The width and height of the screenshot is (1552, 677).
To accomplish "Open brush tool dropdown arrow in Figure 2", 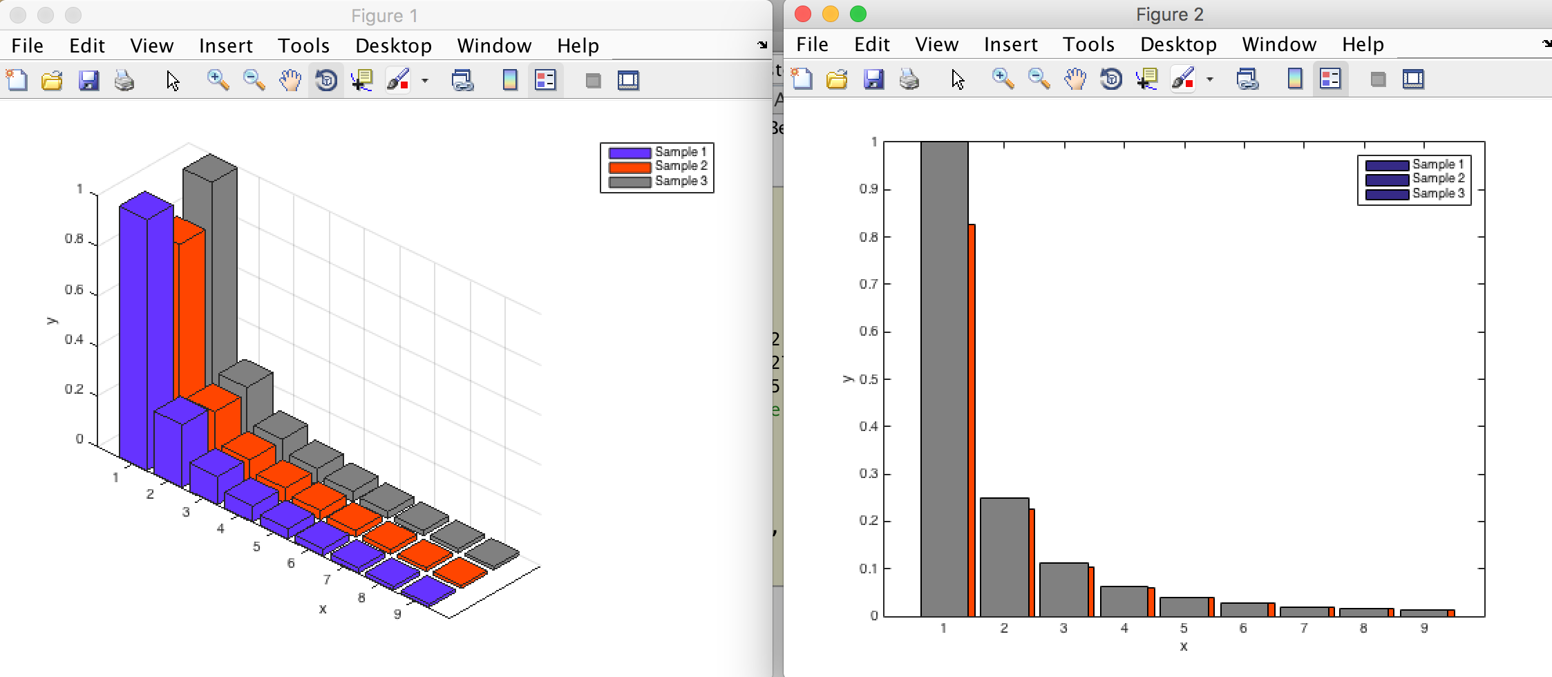I will (1210, 79).
